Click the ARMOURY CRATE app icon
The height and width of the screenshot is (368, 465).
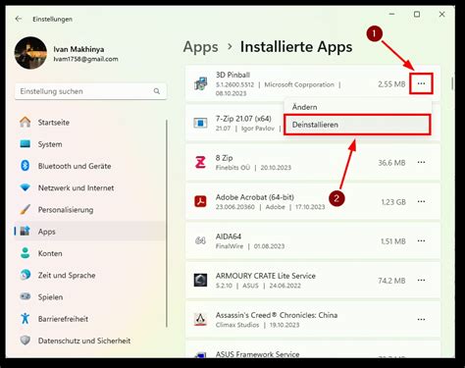click(x=200, y=280)
